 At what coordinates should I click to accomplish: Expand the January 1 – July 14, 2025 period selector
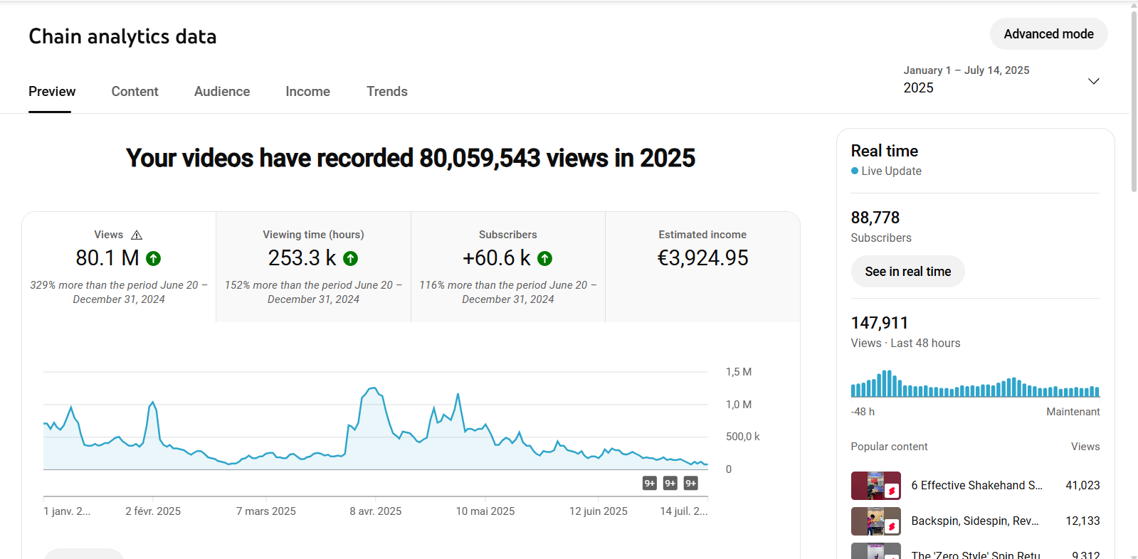click(966, 80)
